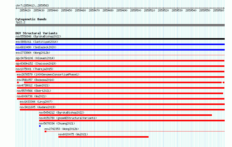This screenshot has width=232, height=147.
Task: Open variant esv2742353 (Wong2012b) label
Action: 62,129
